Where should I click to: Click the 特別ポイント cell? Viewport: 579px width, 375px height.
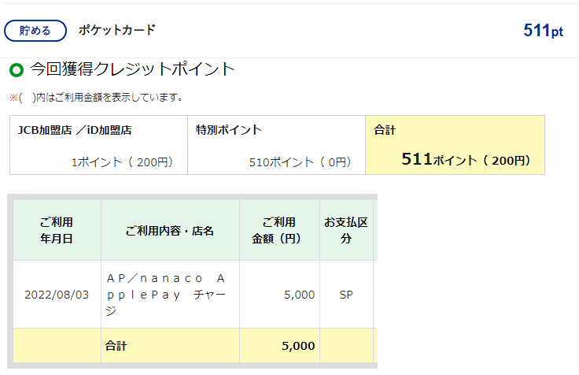(x=277, y=145)
